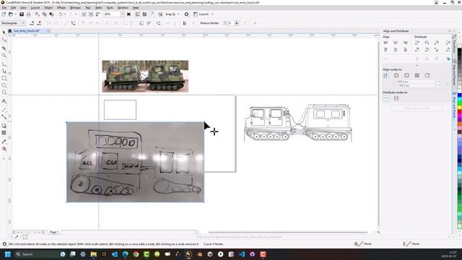This screenshot has height=260, width=462.
Task: Select the Zoom tool magnifier
Action: point(4,56)
